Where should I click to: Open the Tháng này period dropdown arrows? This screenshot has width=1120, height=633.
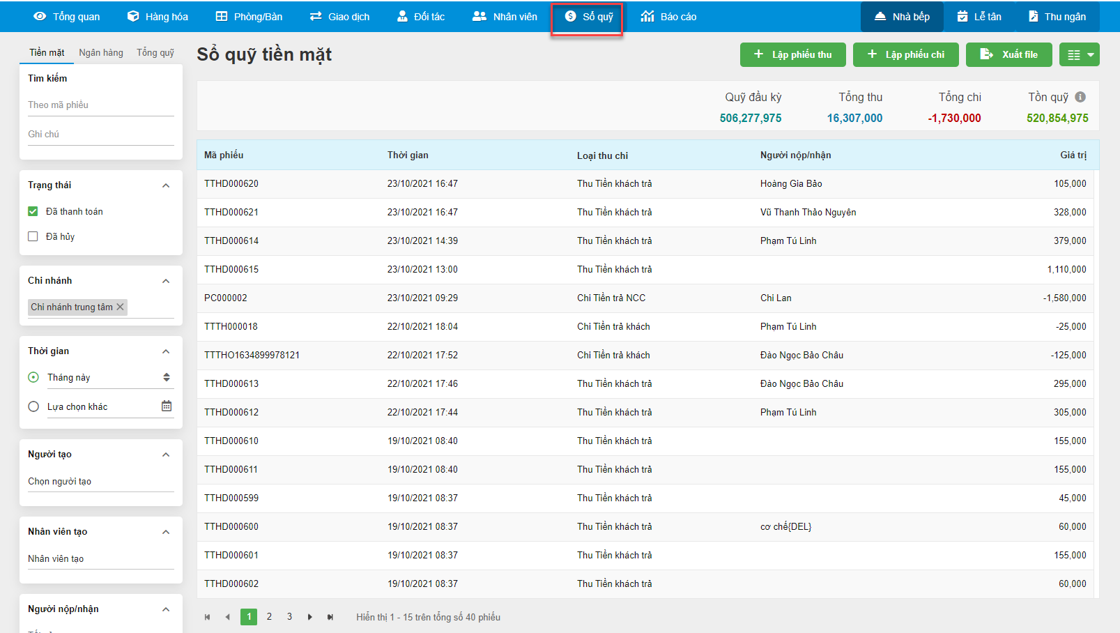pos(167,377)
